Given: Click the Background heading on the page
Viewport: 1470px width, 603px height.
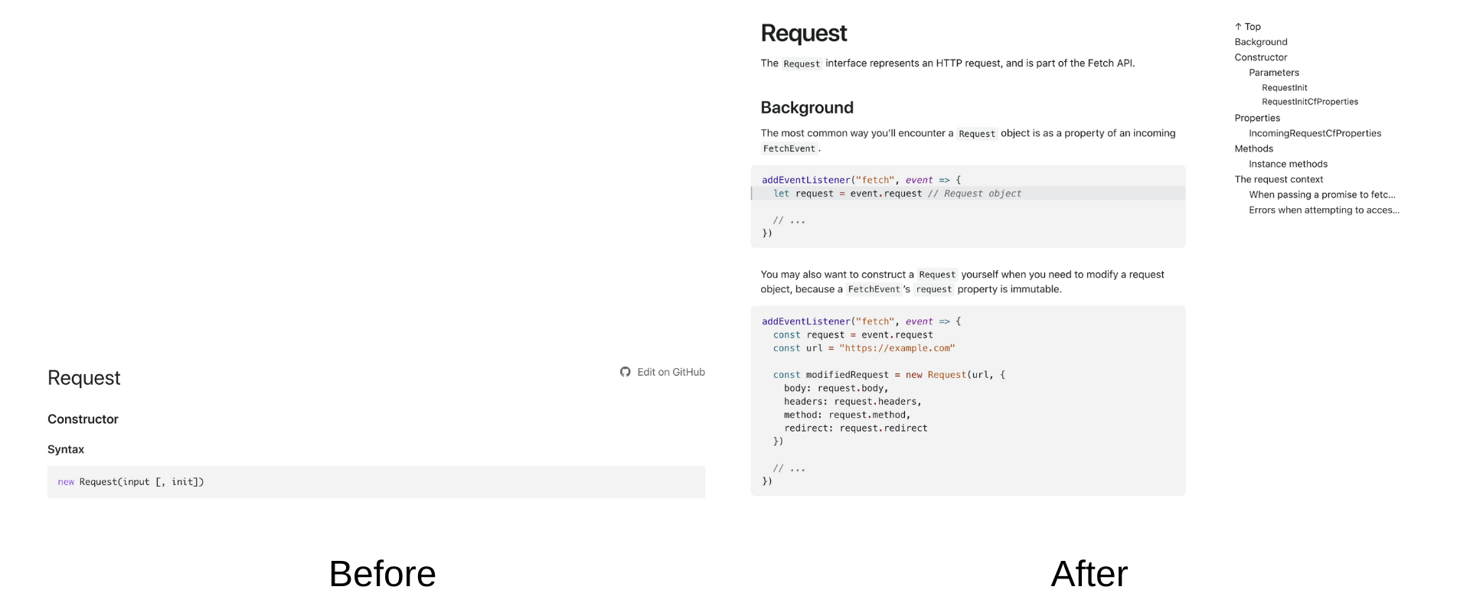Looking at the screenshot, I should coord(806,108).
